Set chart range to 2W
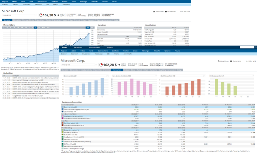 (x=14, y=28)
